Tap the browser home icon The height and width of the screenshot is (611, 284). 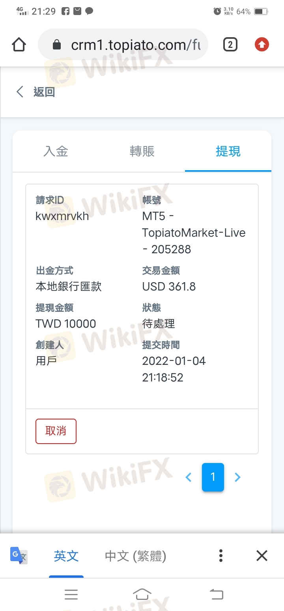coord(19,45)
